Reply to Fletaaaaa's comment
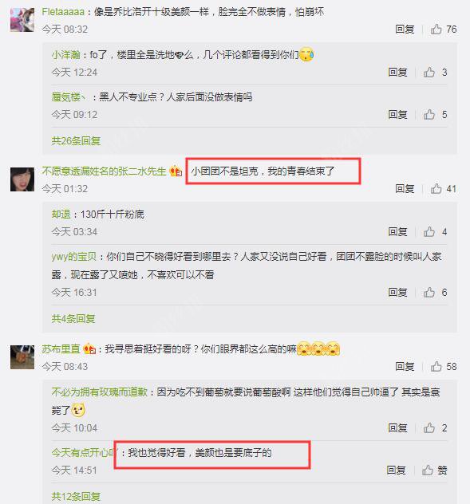 pos(405,30)
